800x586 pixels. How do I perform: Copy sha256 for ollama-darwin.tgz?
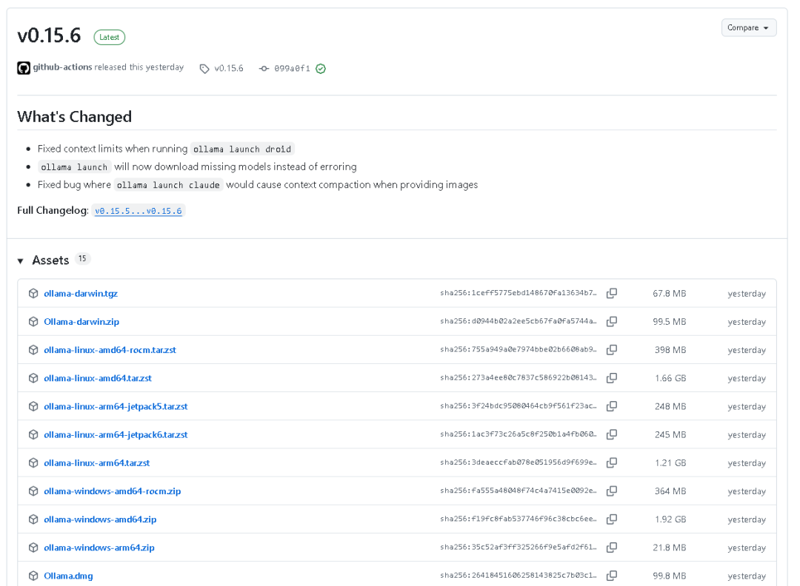612,294
